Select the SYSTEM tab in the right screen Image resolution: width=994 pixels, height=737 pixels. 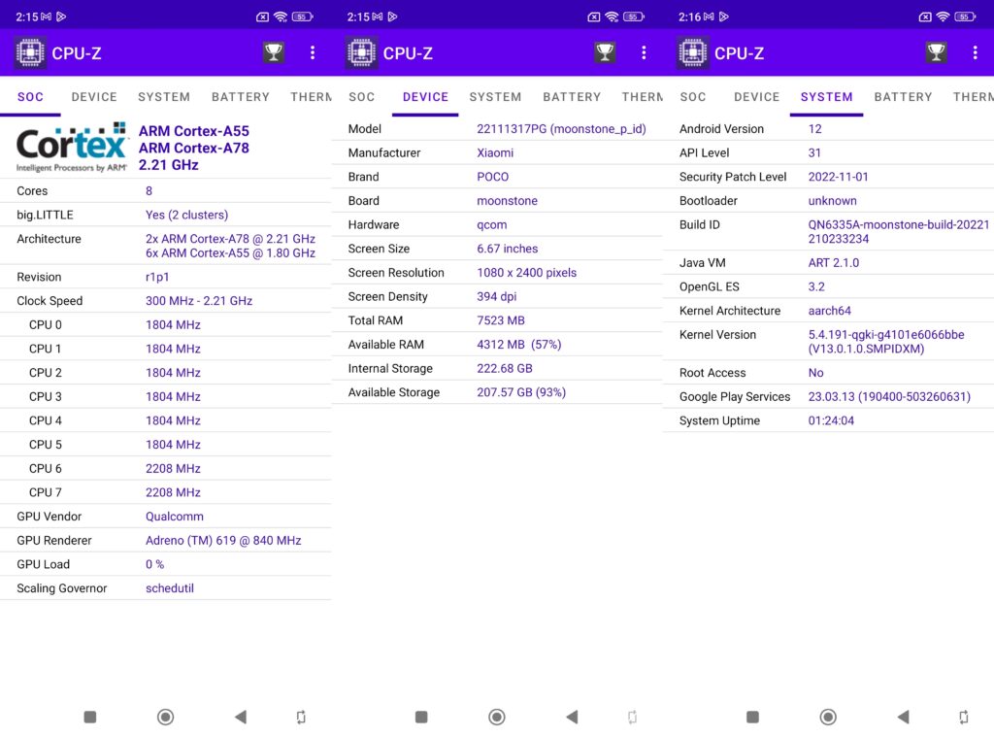[827, 97]
